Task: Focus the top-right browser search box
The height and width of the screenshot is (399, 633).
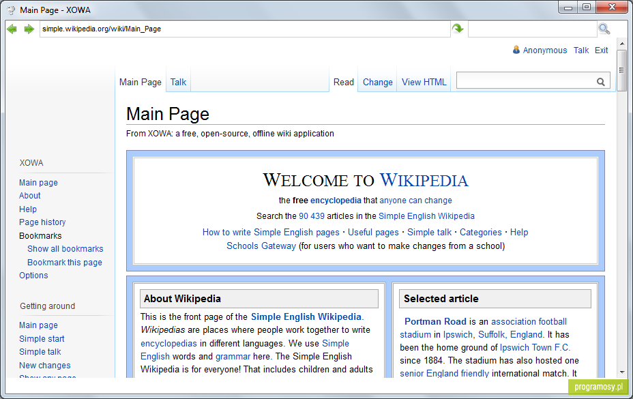Action: coord(533,29)
